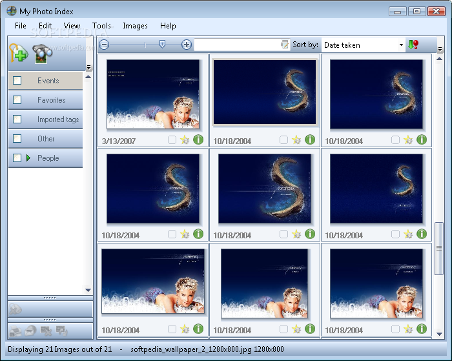Screen dimensions: 452x361
Task: Click the vertical scrollbar thumb of grid
Action: point(439,248)
